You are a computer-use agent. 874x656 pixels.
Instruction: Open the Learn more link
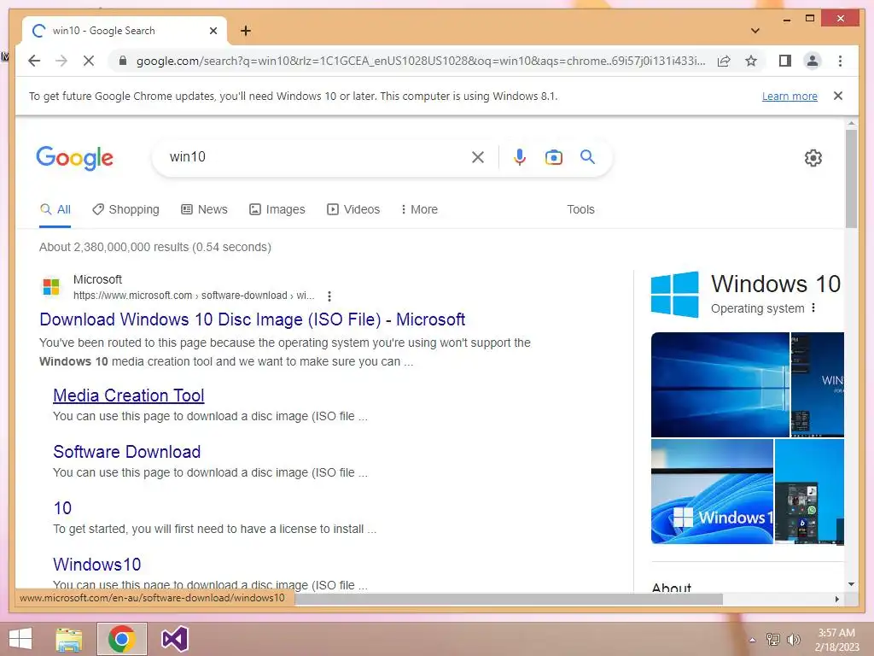(x=790, y=96)
